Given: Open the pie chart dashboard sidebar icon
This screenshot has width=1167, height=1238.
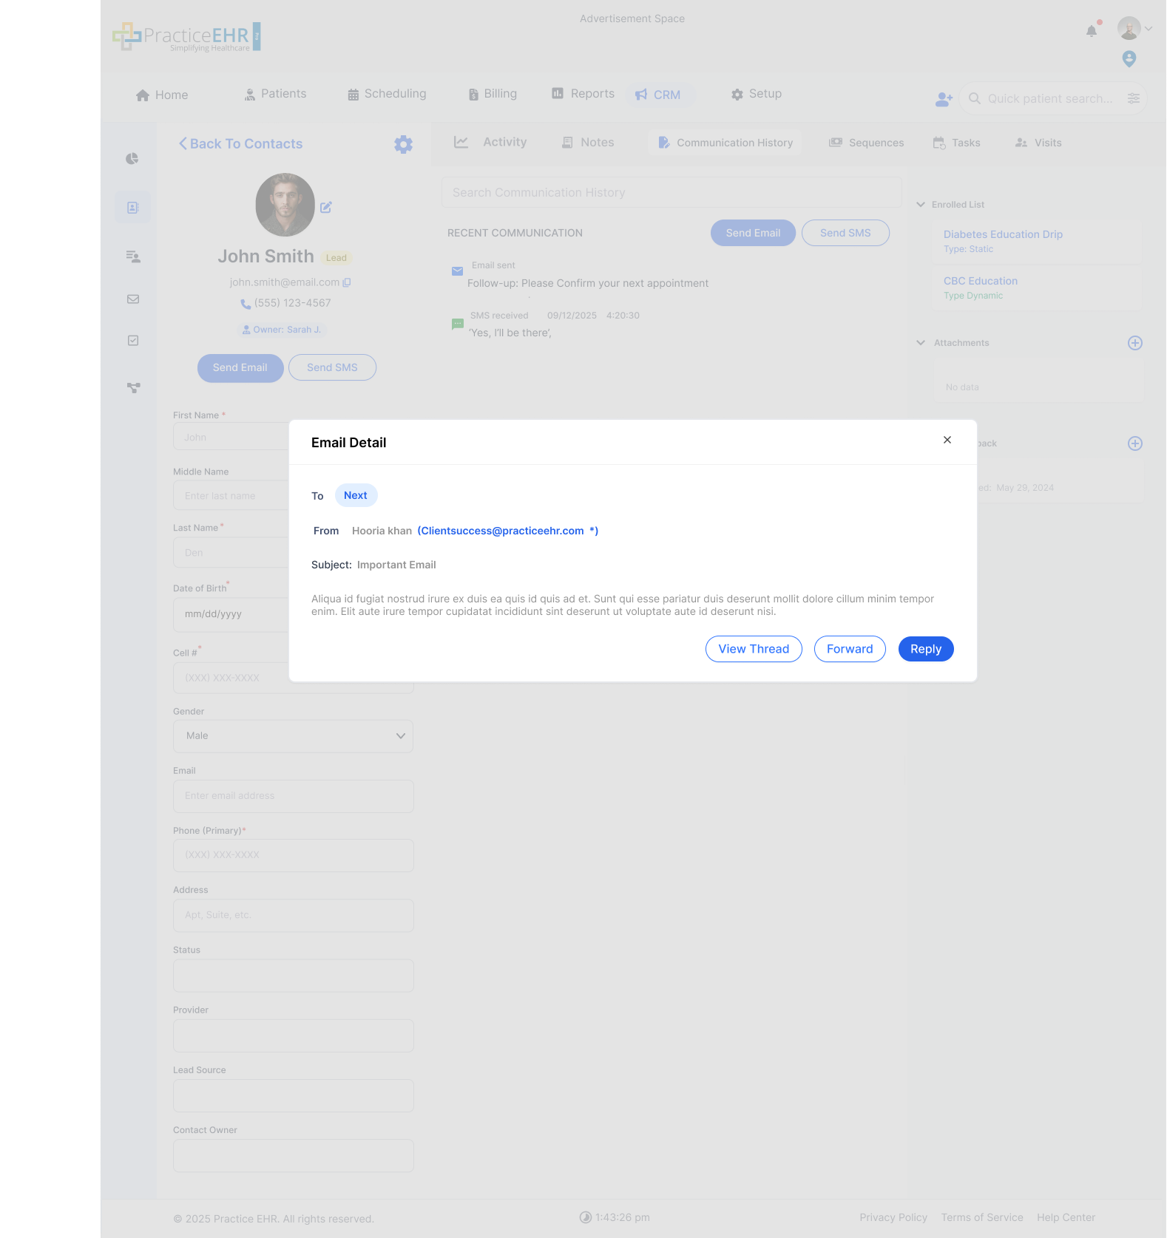Looking at the screenshot, I should tap(133, 159).
